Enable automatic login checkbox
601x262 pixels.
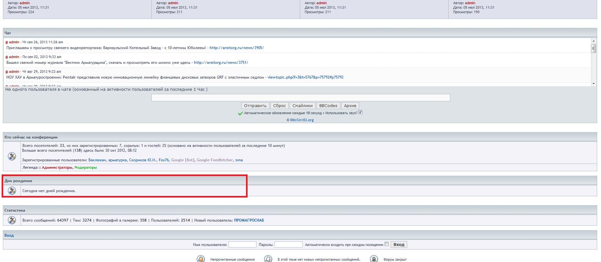coord(387,244)
